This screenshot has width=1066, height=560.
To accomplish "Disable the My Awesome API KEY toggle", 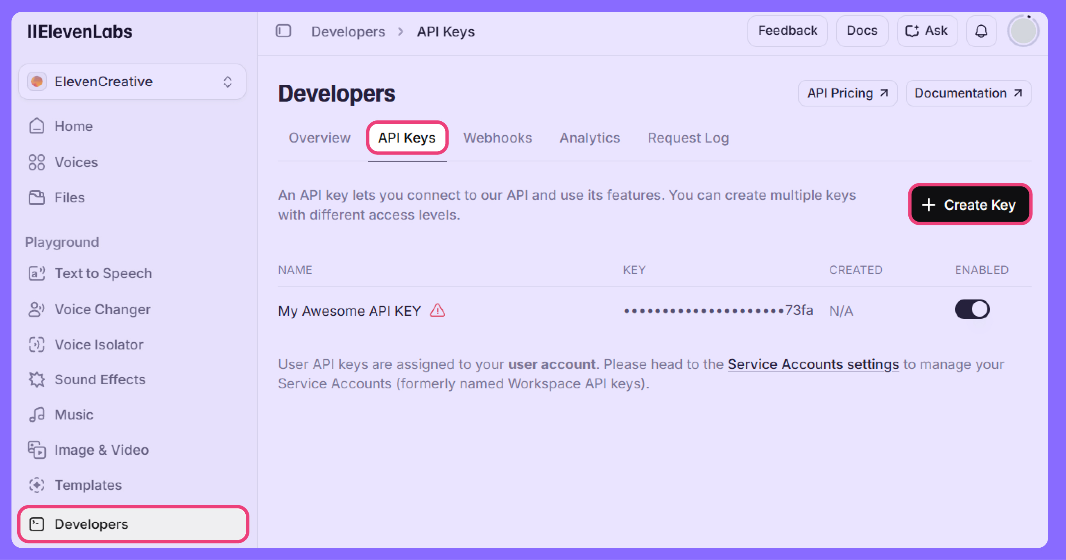I will click(972, 310).
